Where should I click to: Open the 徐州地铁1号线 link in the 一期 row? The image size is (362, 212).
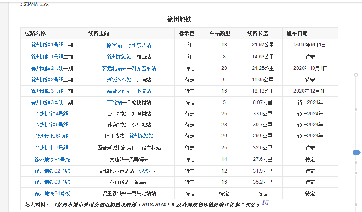click(47, 45)
